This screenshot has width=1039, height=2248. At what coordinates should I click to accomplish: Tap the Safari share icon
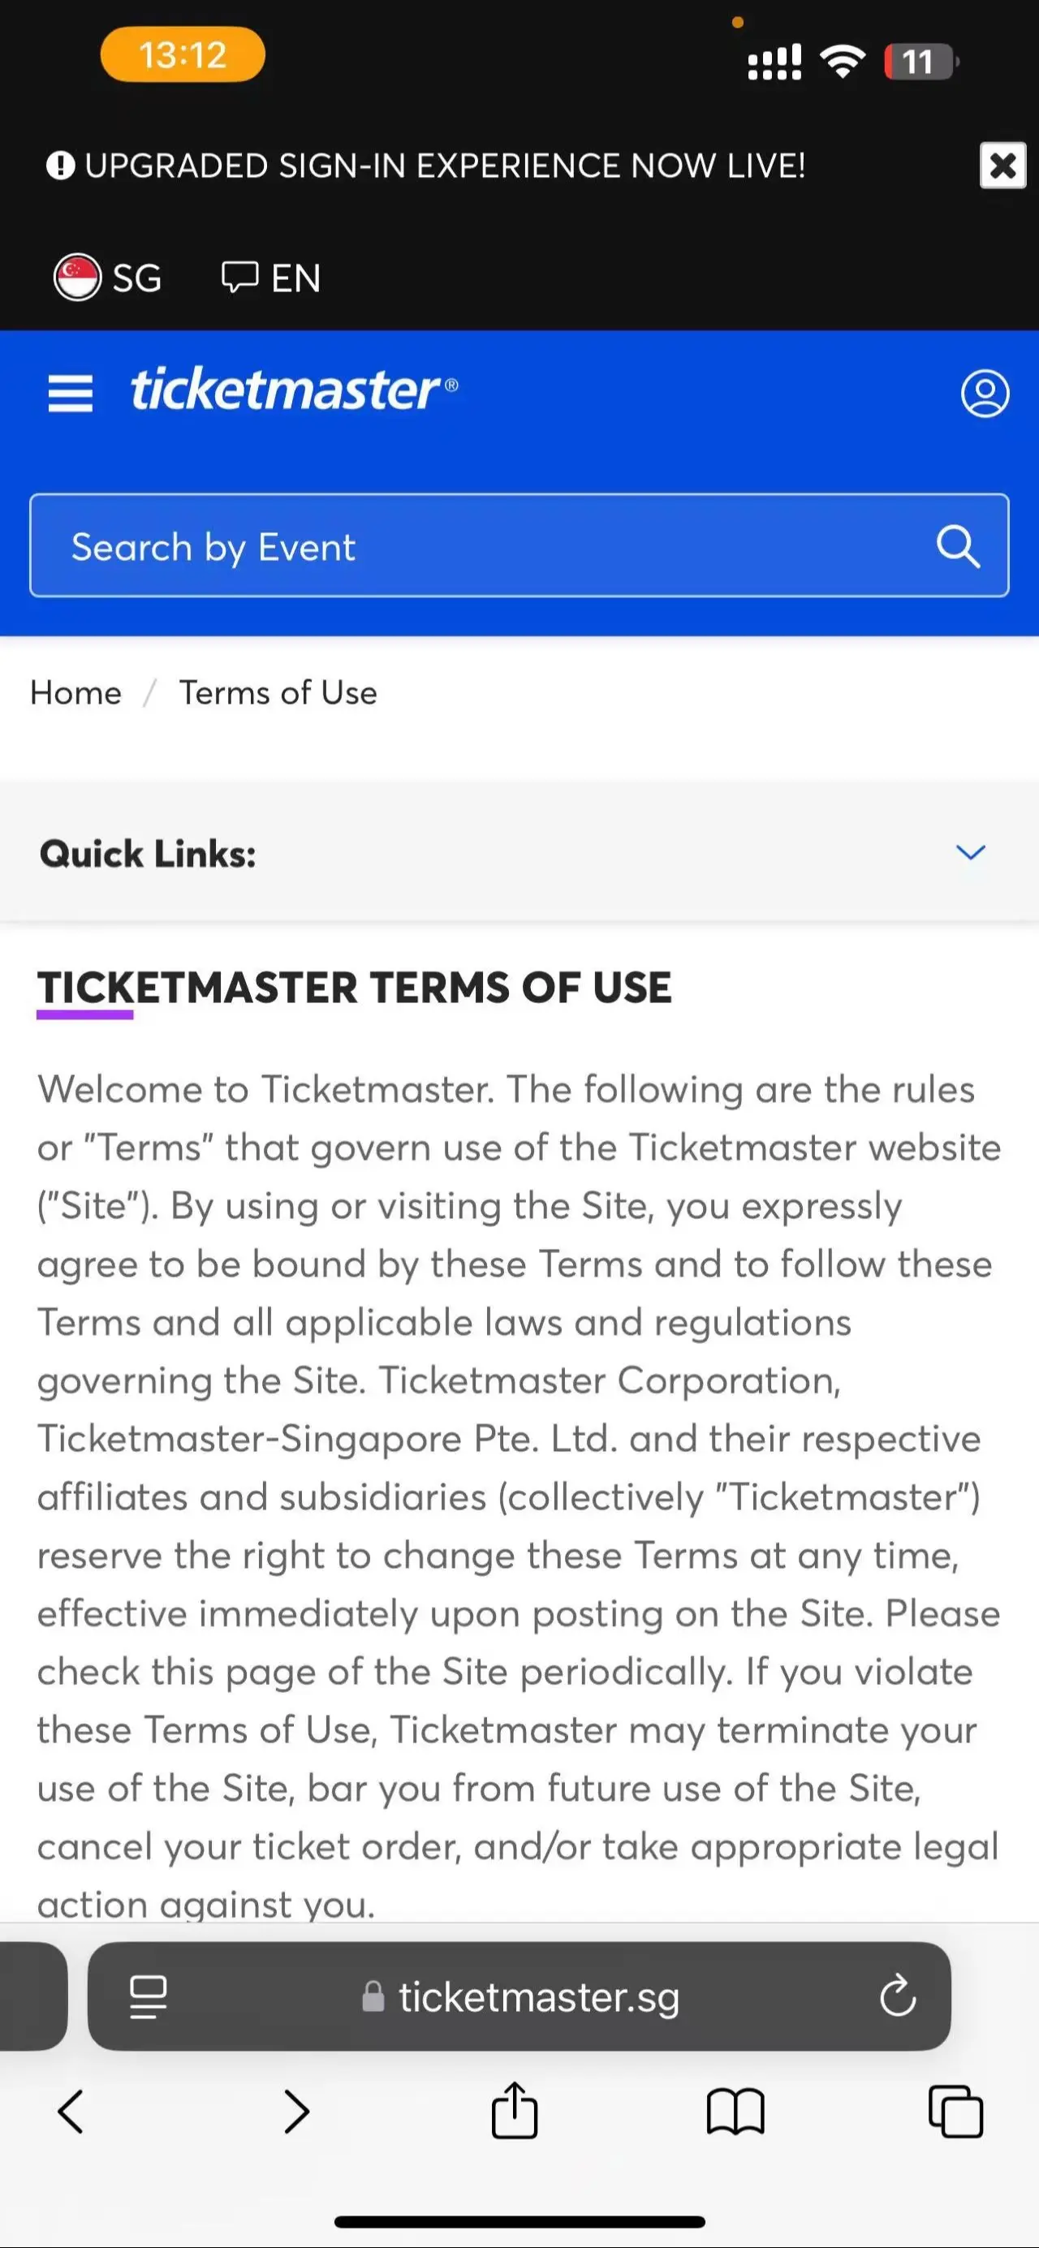tap(515, 2110)
